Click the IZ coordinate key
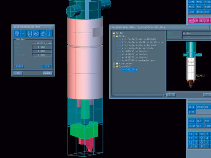Viewport: 211px width, 158px height. click(x=191, y=142)
